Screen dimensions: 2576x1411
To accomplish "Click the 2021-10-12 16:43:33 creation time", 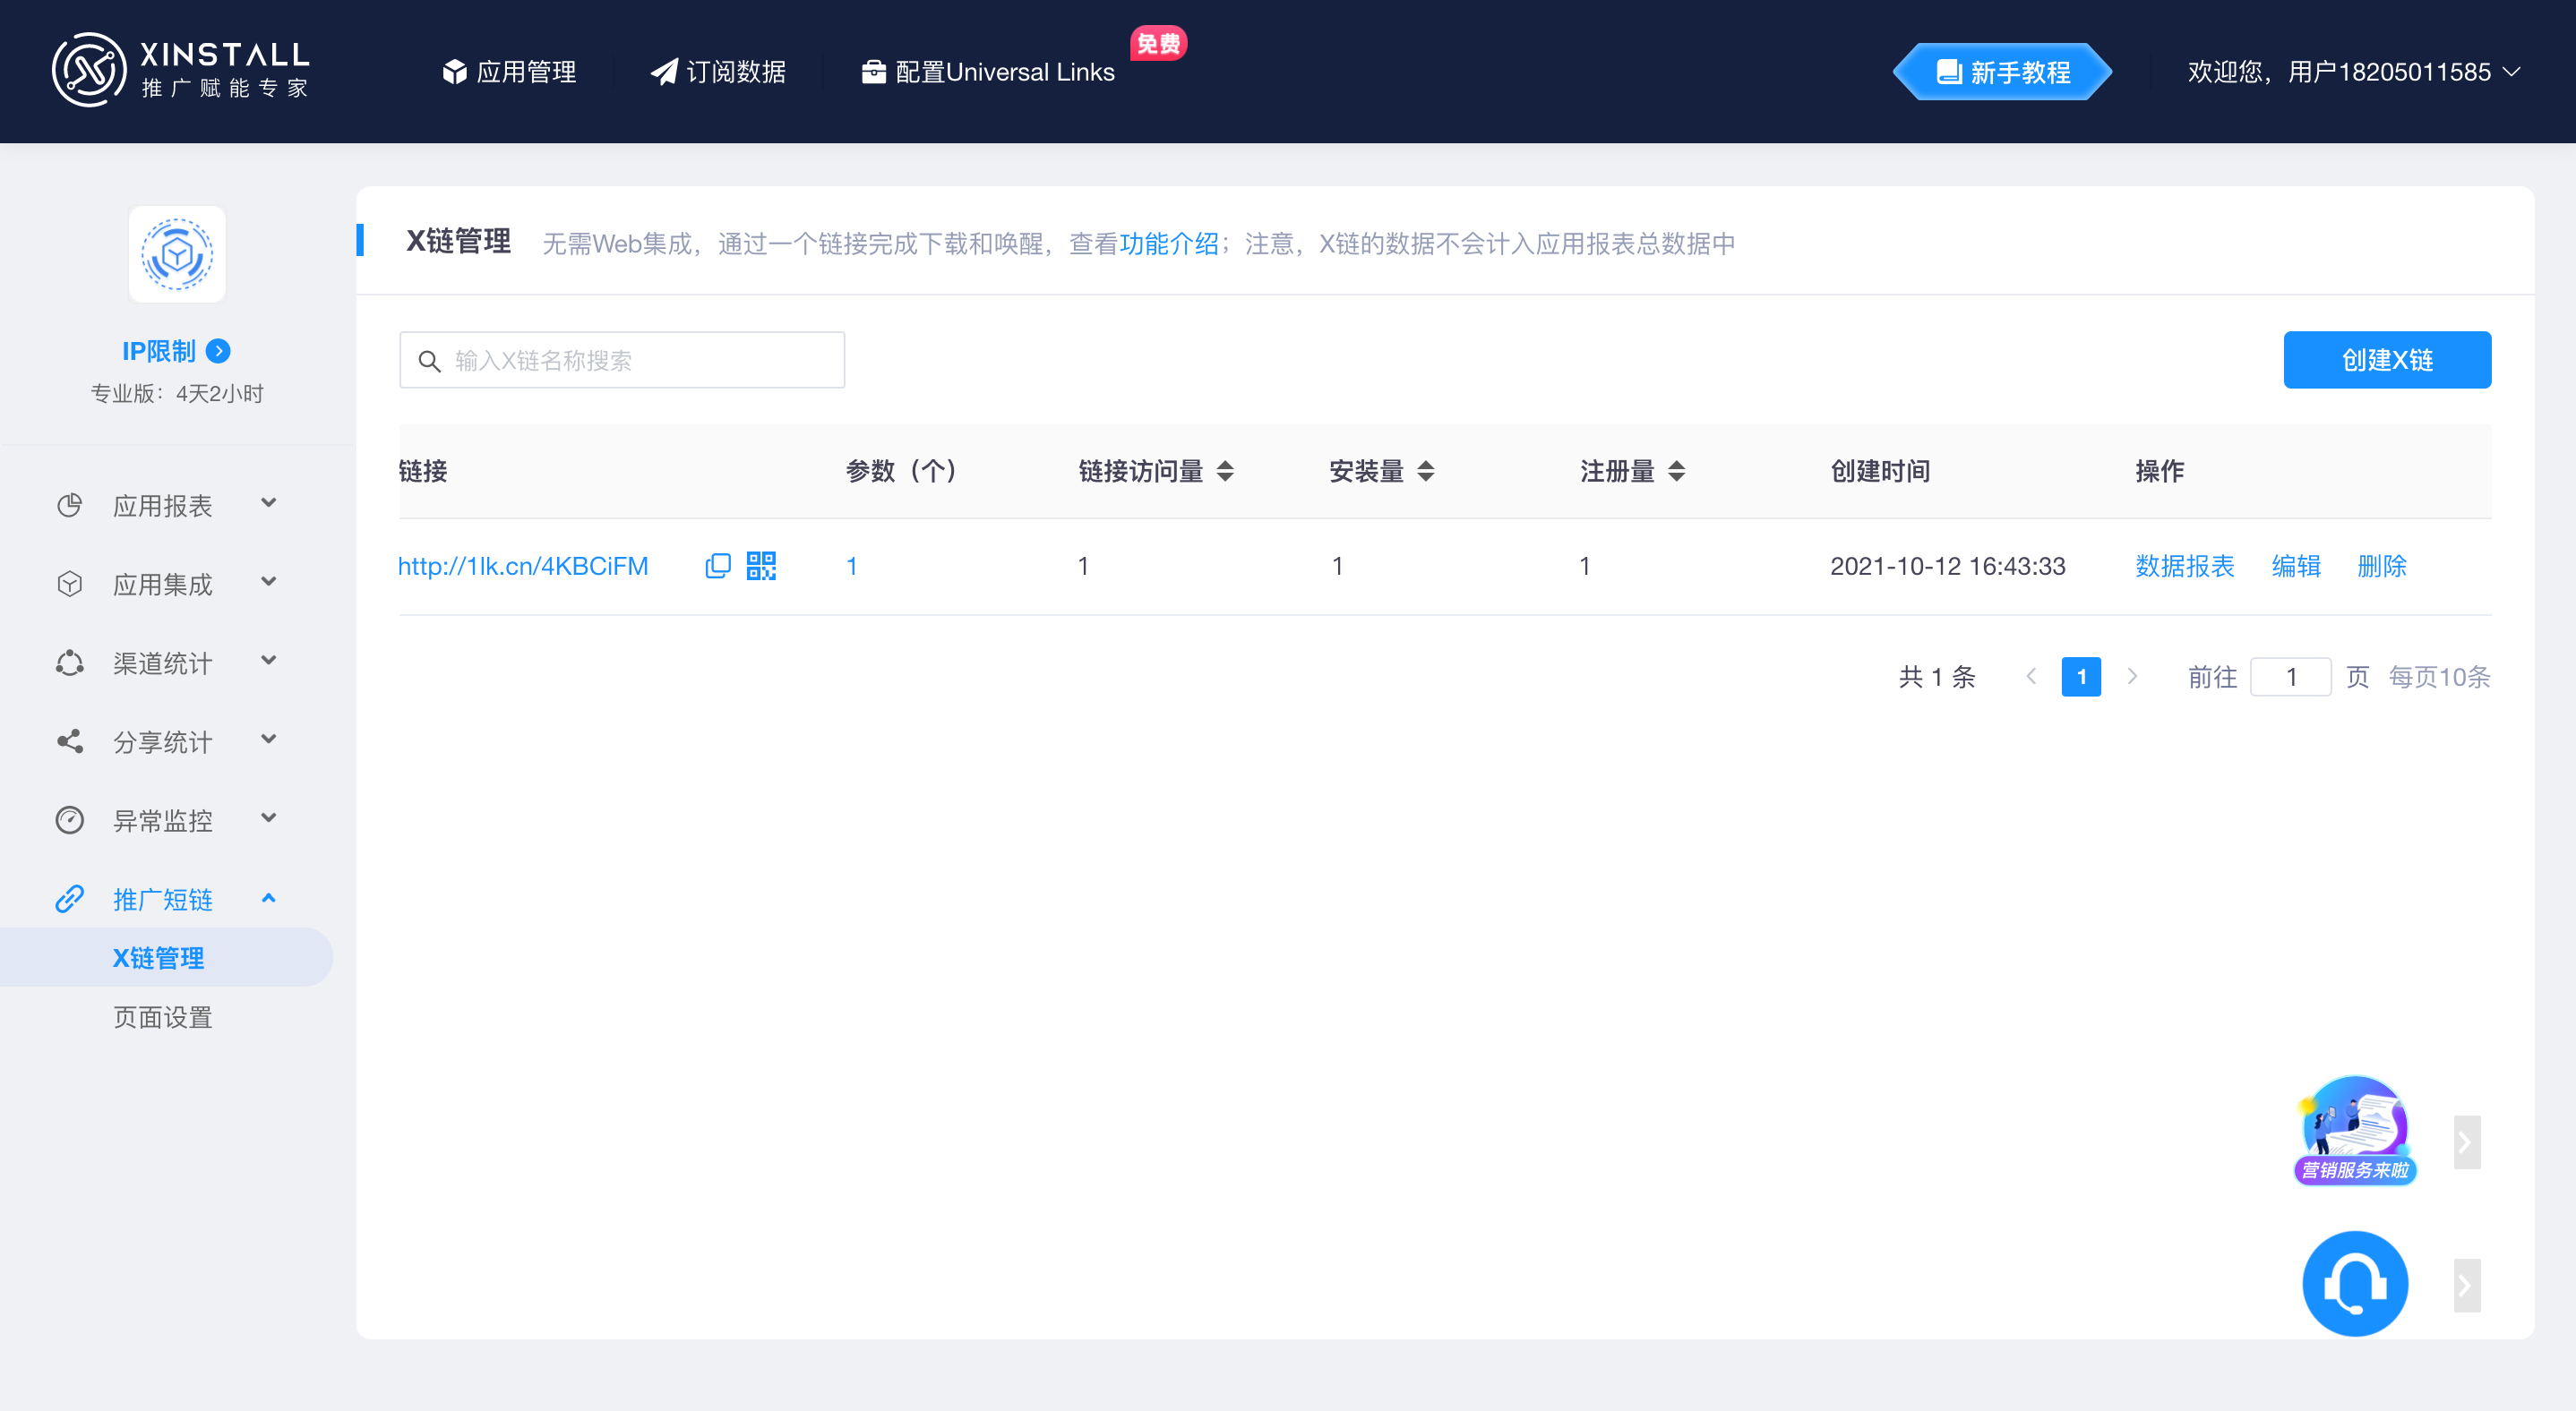I will pyautogui.click(x=1947, y=567).
